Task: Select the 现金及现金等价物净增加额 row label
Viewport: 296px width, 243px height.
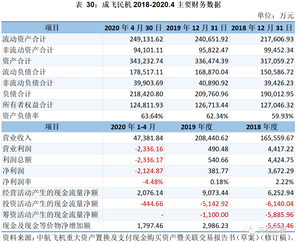Action: click(47, 226)
